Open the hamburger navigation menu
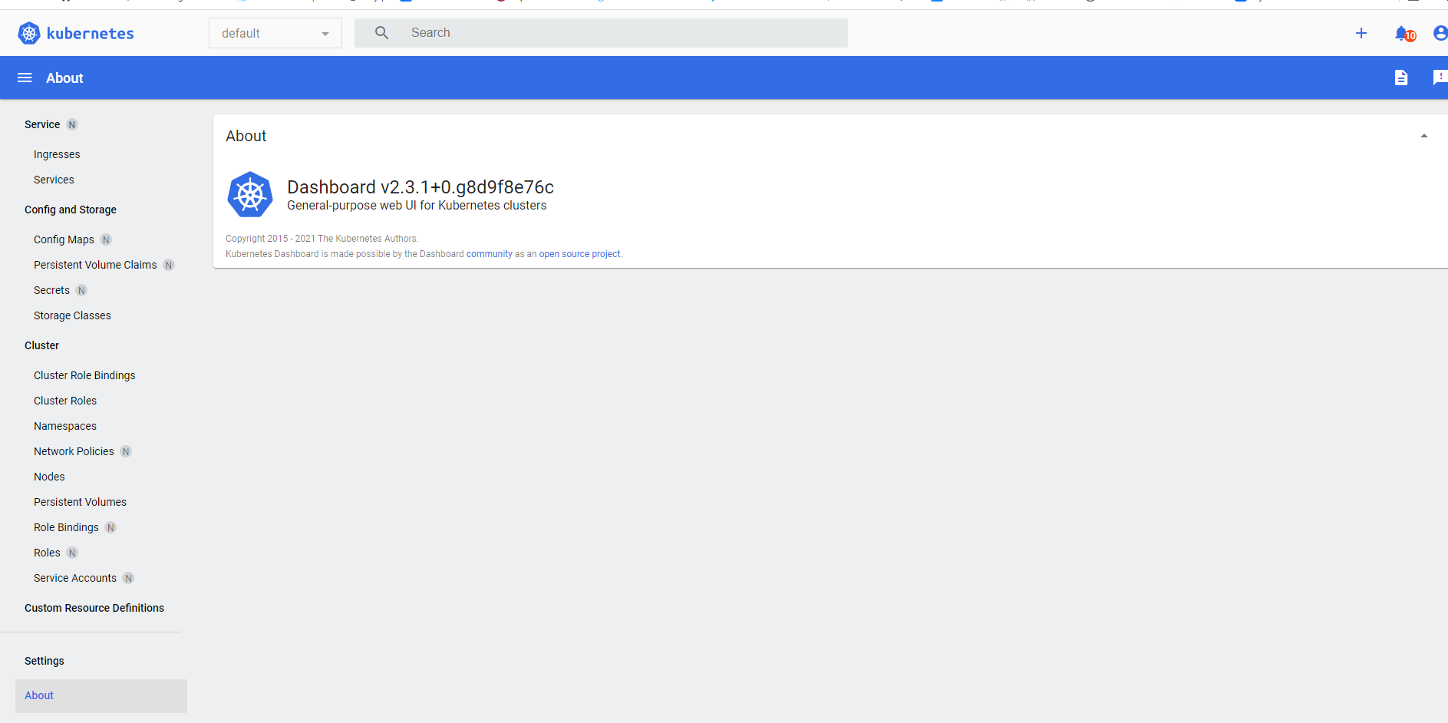 [x=25, y=78]
